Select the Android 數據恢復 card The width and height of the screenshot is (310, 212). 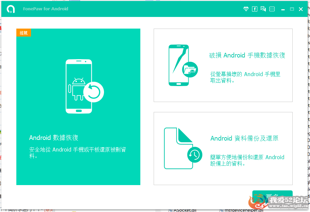tap(78, 107)
